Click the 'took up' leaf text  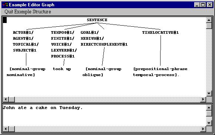62,69
